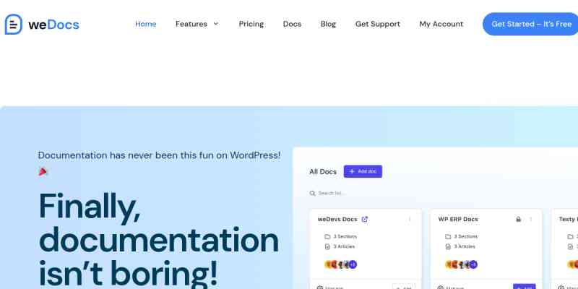Click the lock icon on WP ERP Docs
The width and height of the screenshot is (578, 289).
518,219
